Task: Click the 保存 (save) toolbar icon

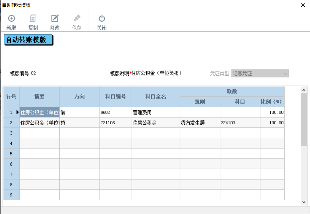Action: [x=77, y=18]
